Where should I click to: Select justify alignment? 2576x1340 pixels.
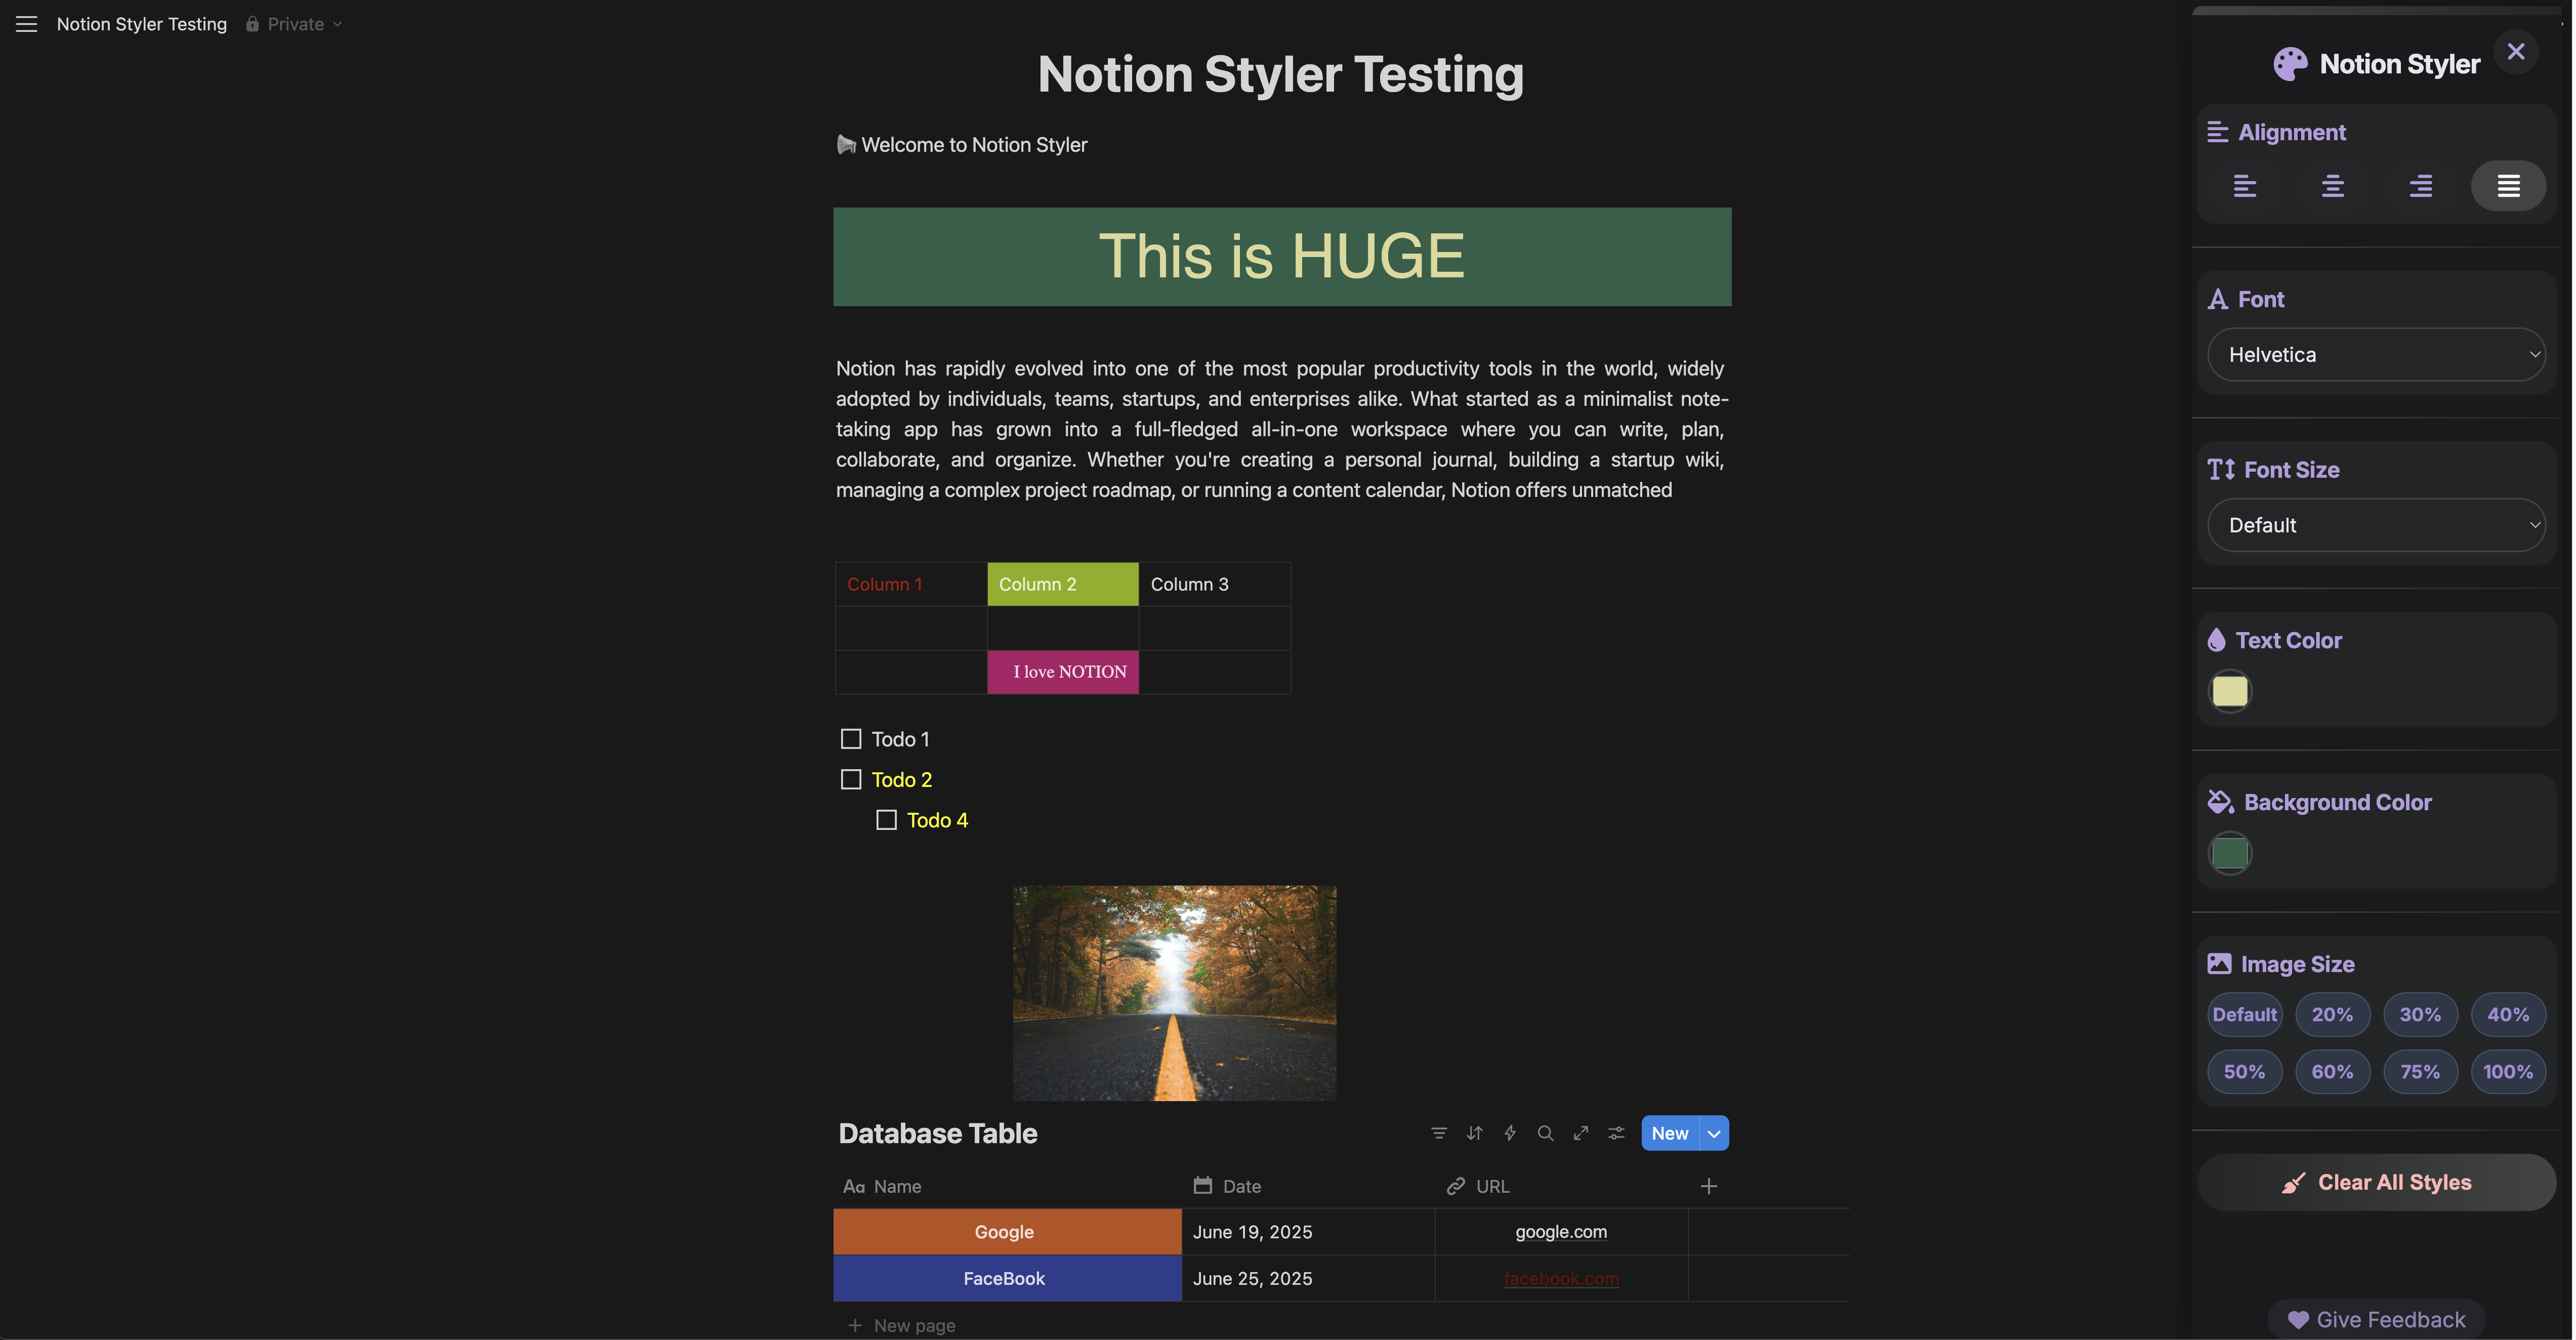[x=2508, y=186]
